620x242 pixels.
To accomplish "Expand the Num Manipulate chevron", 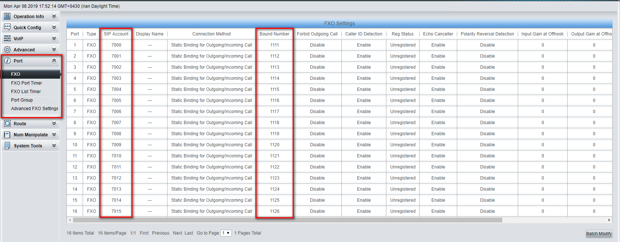I will pyautogui.click(x=54, y=134).
